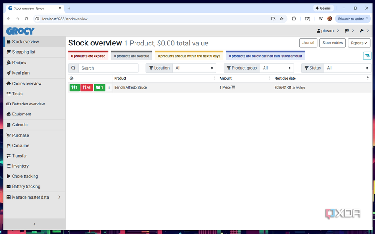Clear filters using the teal filter icon

[x=367, y=56]
